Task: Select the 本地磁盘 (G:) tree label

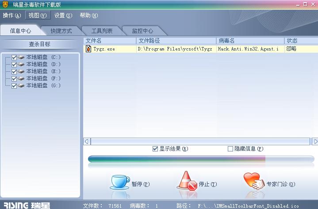Action: pos(43,86)
